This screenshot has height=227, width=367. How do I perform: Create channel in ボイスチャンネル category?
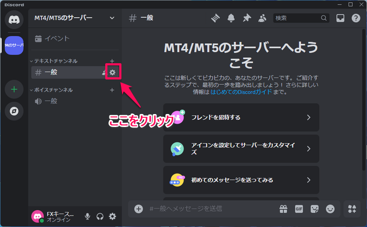(x=112, y=90)
